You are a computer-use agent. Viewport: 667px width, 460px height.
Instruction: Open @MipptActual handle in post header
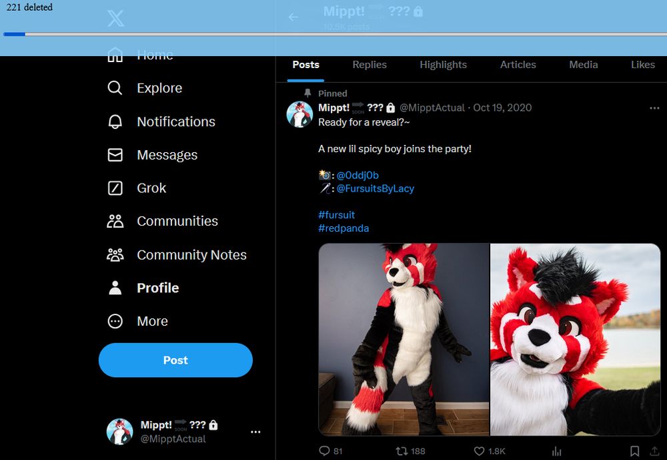pyautogui.click(x=432, y=107)
